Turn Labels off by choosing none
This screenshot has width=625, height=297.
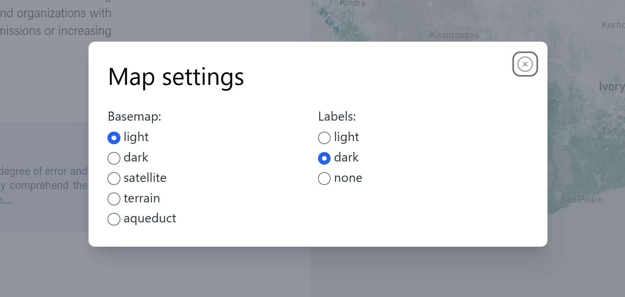324,178
